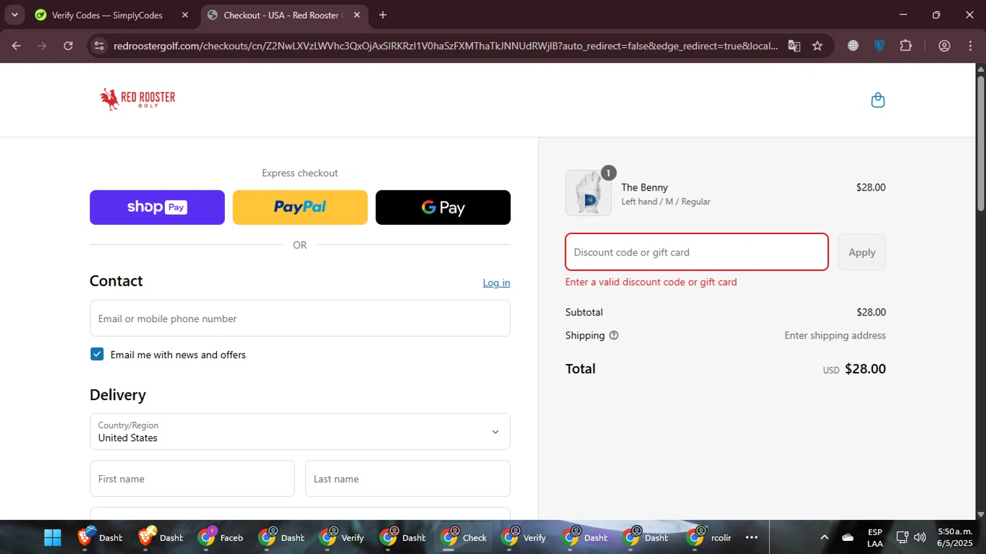This screenshot has width=986, height=554.
Task: Open site information icon in address bar
Action: [99, 45]
